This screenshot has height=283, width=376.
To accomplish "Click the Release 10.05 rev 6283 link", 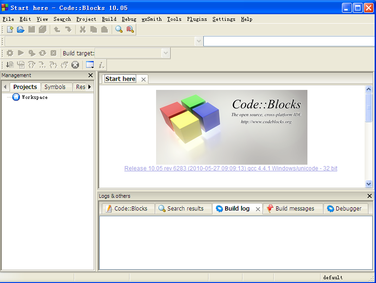I will coord(231,168).
